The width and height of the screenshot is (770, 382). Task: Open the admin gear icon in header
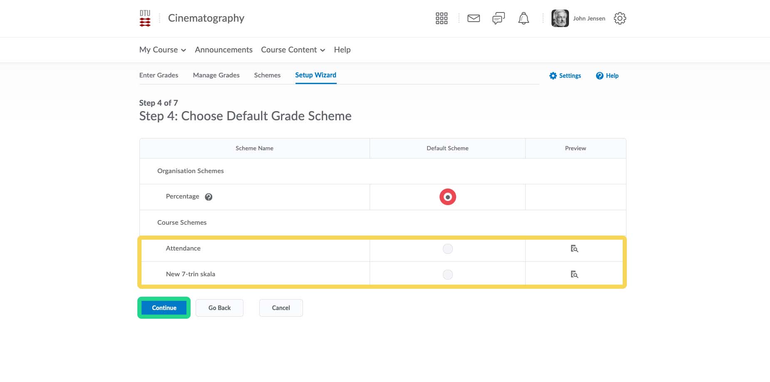point(619,18)
